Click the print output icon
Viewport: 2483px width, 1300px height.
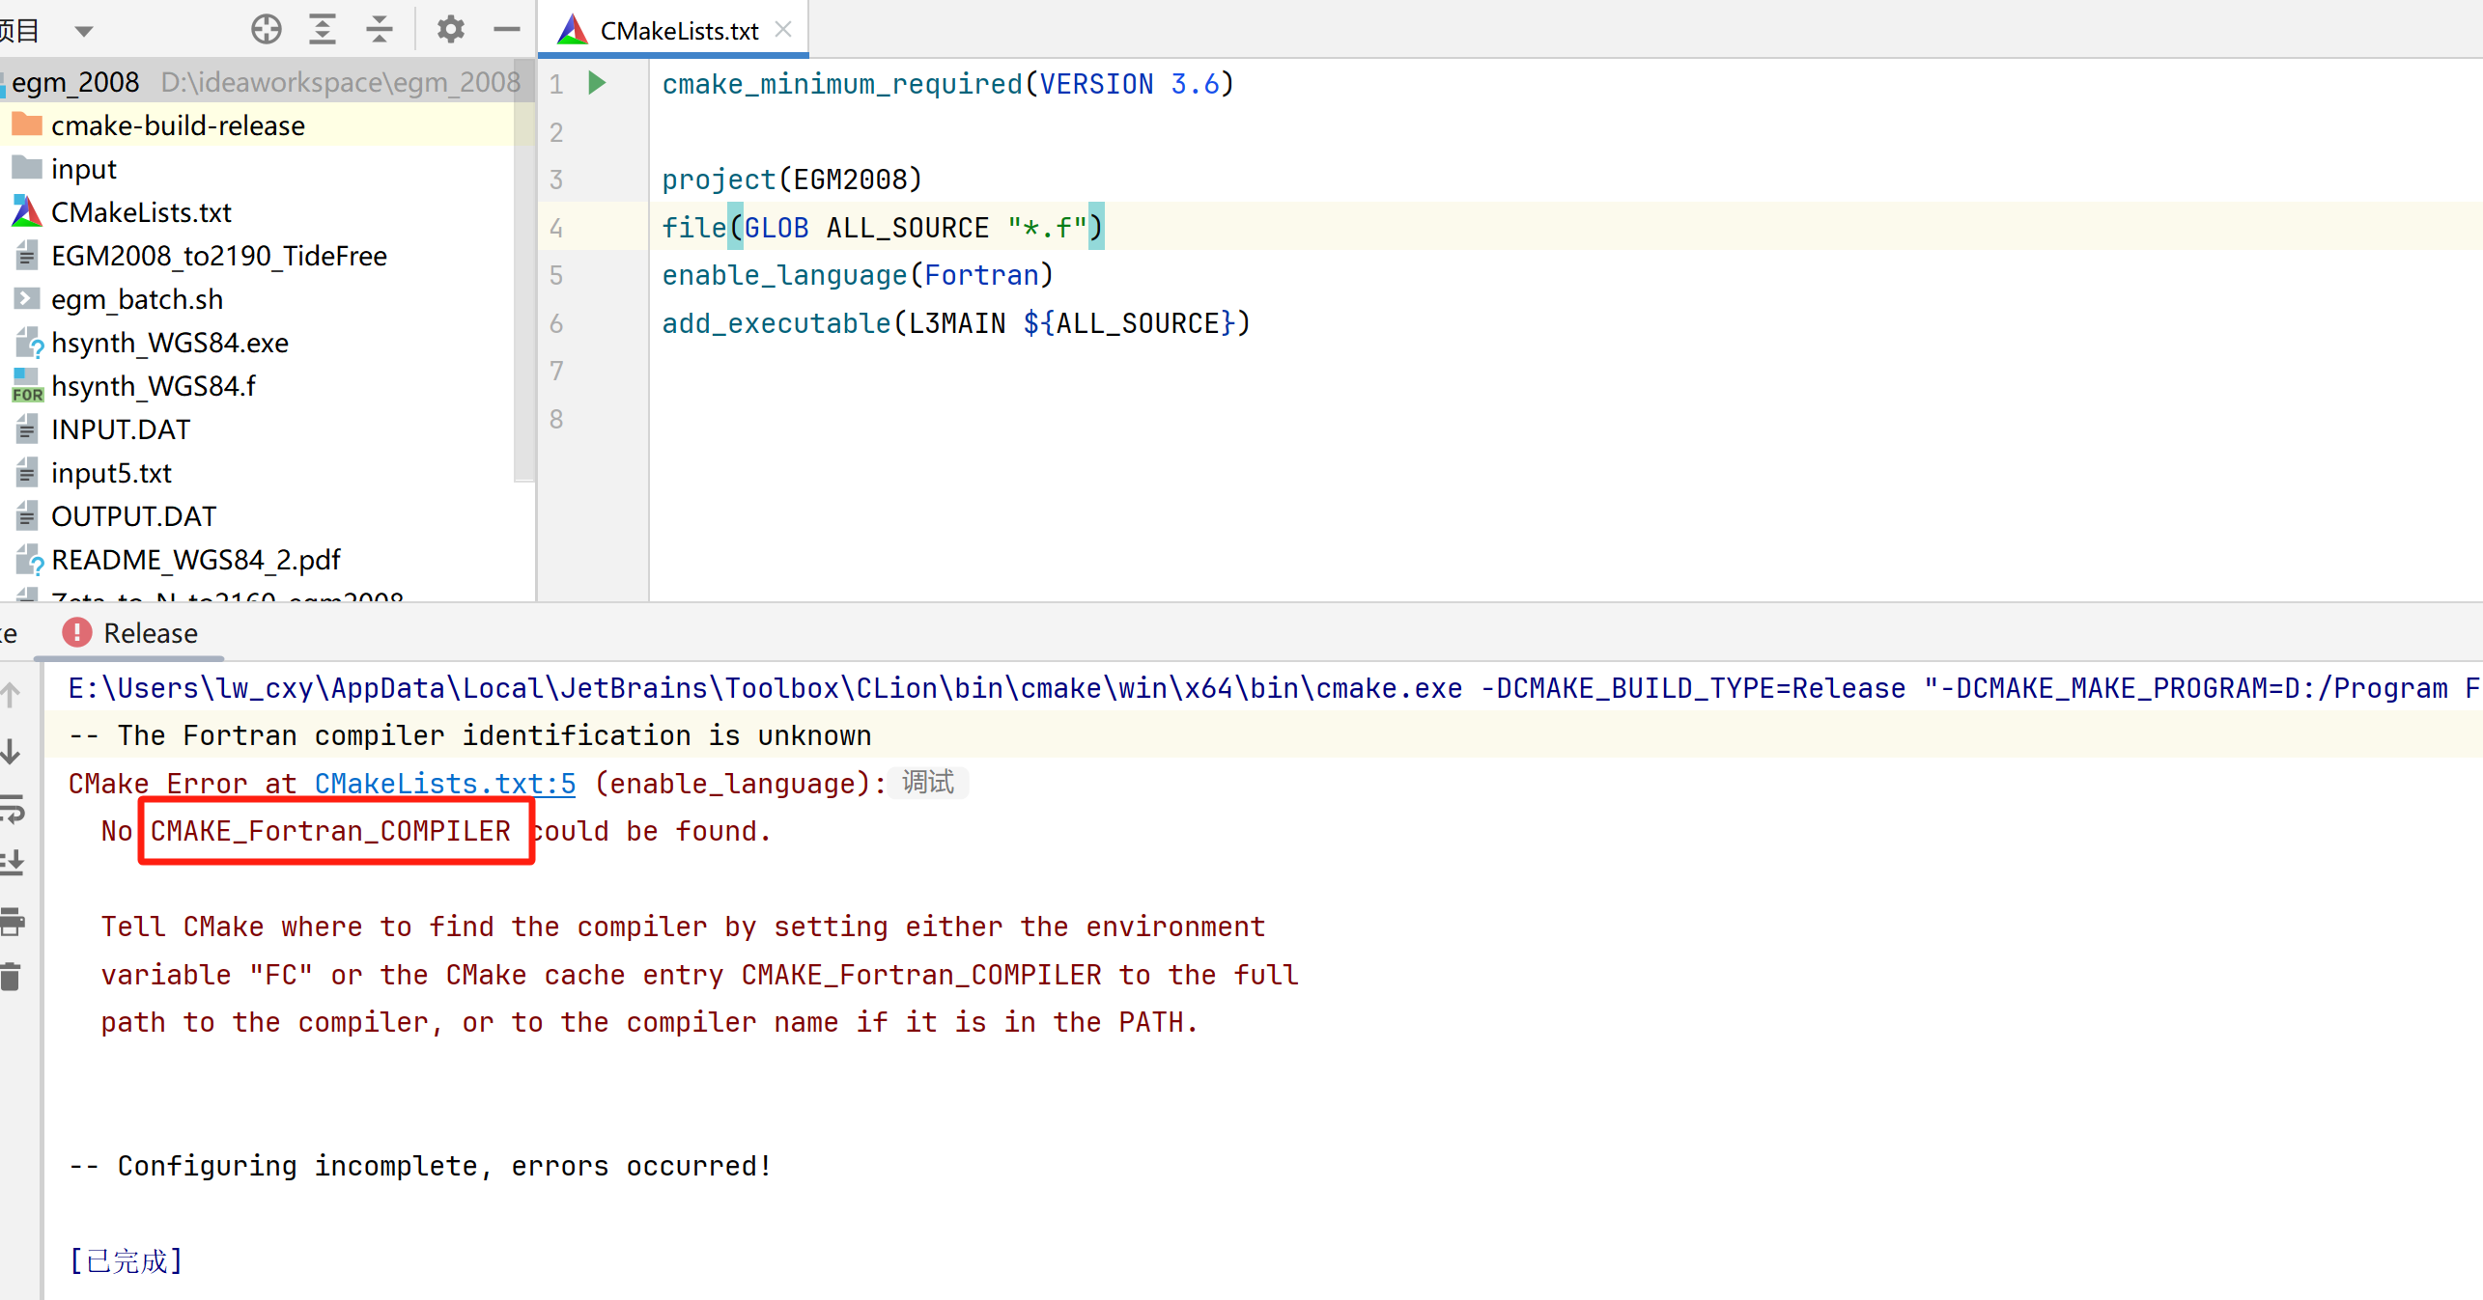point(13,922)
